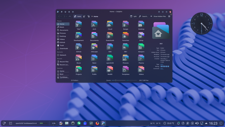Open Videos in Places panel
Screen dimensions: 225x127
pos(63,39)
